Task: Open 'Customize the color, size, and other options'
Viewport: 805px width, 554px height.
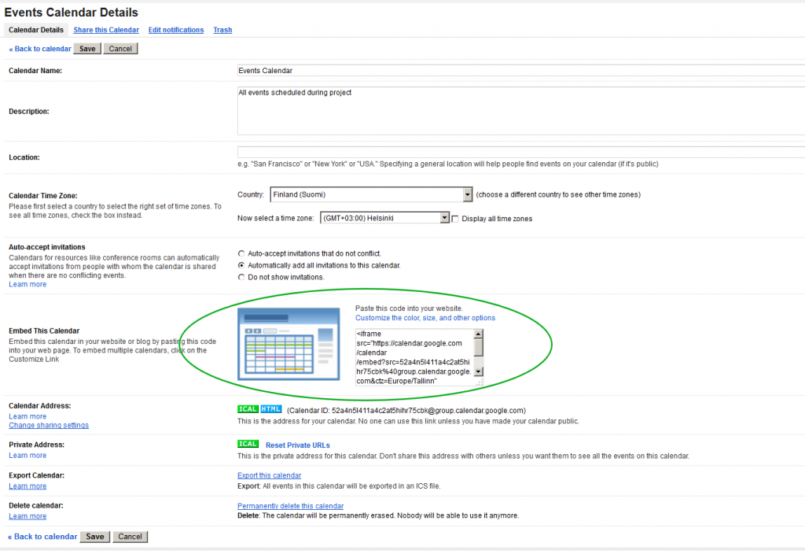Action: point(425,318)
